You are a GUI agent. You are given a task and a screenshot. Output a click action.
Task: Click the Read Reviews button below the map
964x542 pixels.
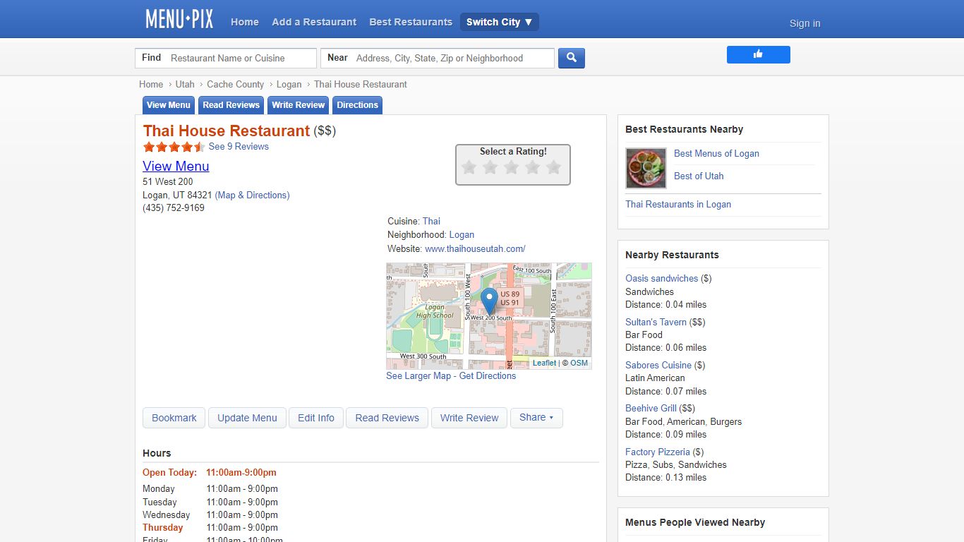pos(387,418)
